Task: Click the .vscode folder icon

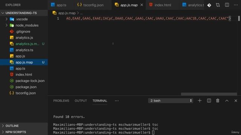Action: [12, 19]
